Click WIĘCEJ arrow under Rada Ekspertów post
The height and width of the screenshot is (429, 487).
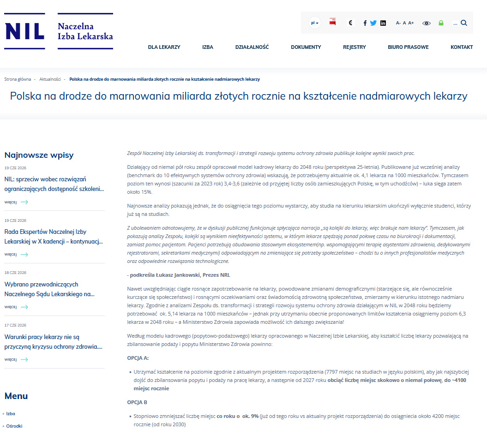16,255
